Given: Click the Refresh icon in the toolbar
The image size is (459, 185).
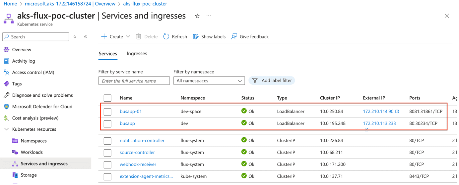Looking at the screenshot, I should (166, 36).
